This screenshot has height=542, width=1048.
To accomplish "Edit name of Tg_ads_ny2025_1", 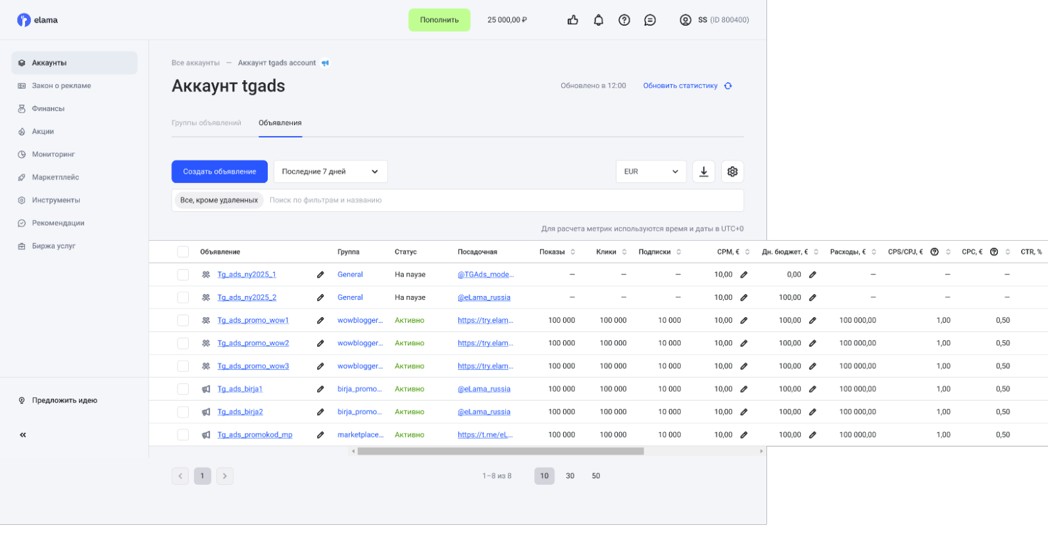I will coord(320,275).
